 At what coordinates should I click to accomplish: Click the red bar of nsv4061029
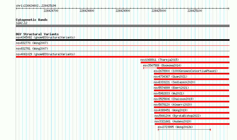(122, 57)
